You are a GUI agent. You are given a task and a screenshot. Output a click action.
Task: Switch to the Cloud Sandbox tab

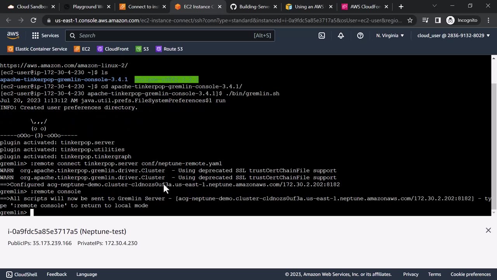click(31, 7)
